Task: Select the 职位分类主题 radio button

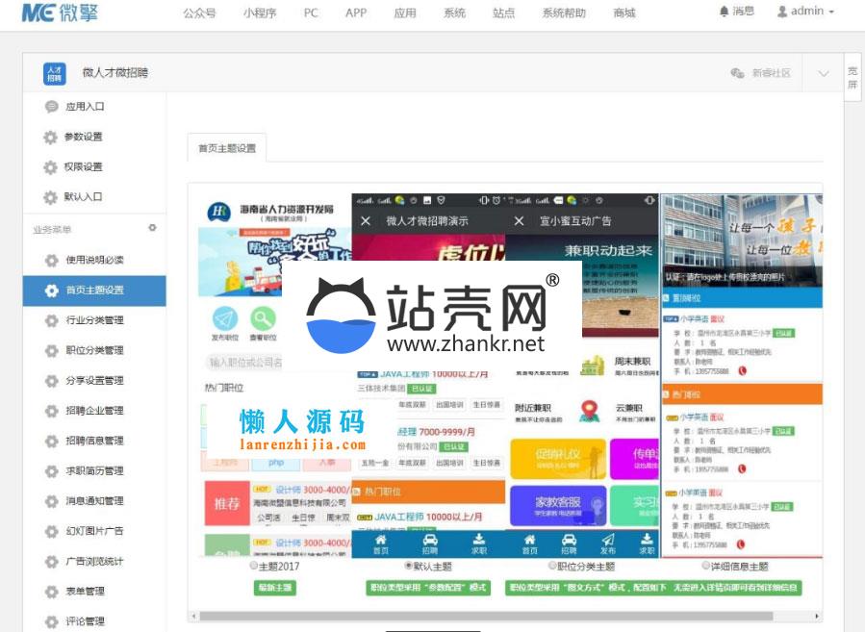Action: (552, 566)
